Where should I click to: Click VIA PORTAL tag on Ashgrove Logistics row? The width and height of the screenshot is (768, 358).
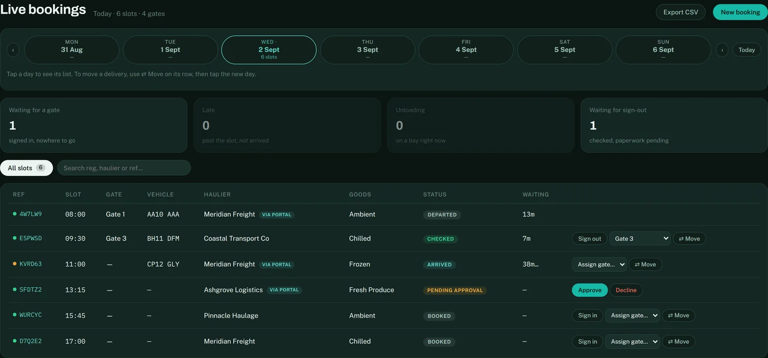pyautogui.click(x=284, y=290)
